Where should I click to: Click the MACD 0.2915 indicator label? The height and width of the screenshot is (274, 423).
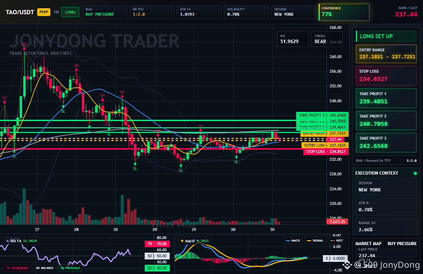195,241
